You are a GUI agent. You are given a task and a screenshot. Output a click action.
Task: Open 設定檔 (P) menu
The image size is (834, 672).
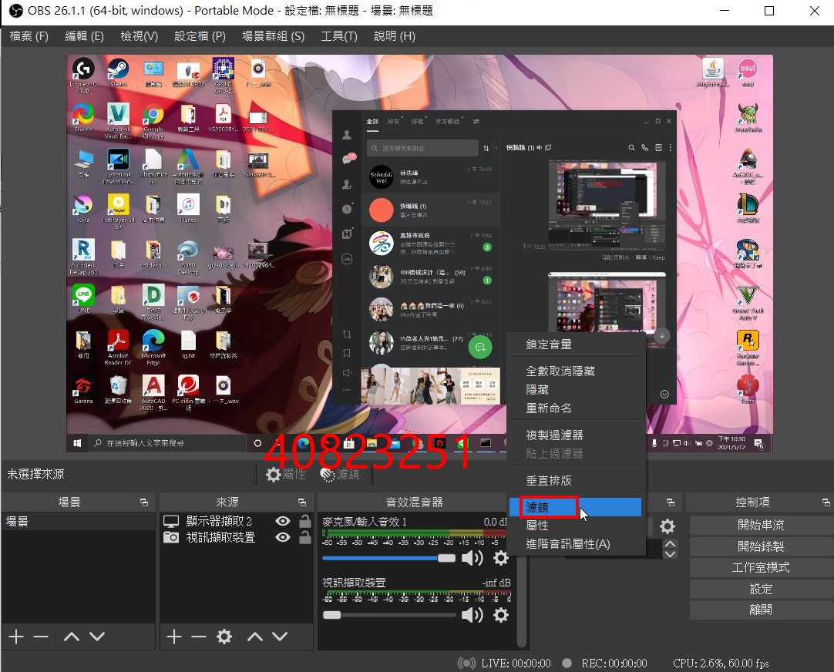tap(200, 36)
